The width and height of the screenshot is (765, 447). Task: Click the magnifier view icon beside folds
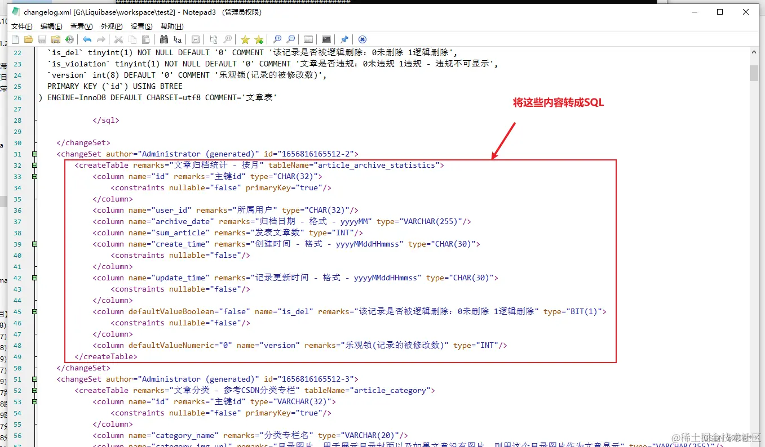227,39
